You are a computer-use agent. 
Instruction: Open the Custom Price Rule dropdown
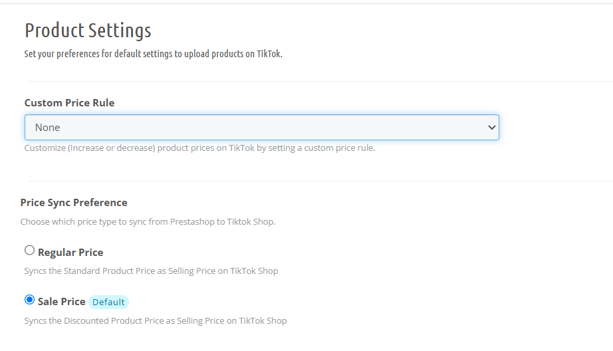pyautogui.click(x=261, y=128)
